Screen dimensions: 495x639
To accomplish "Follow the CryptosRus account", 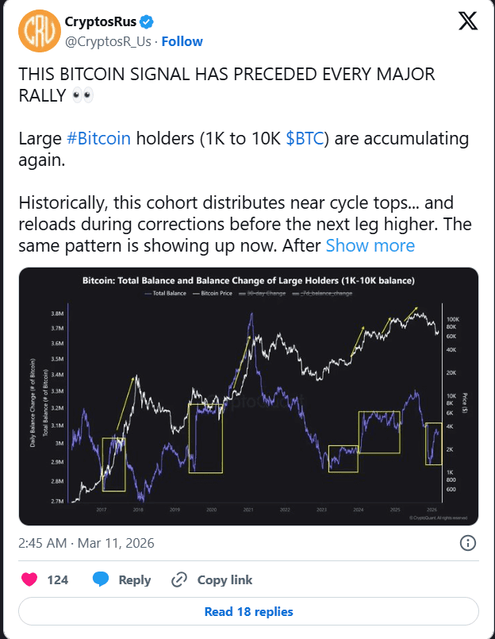I will pos(182,41).
